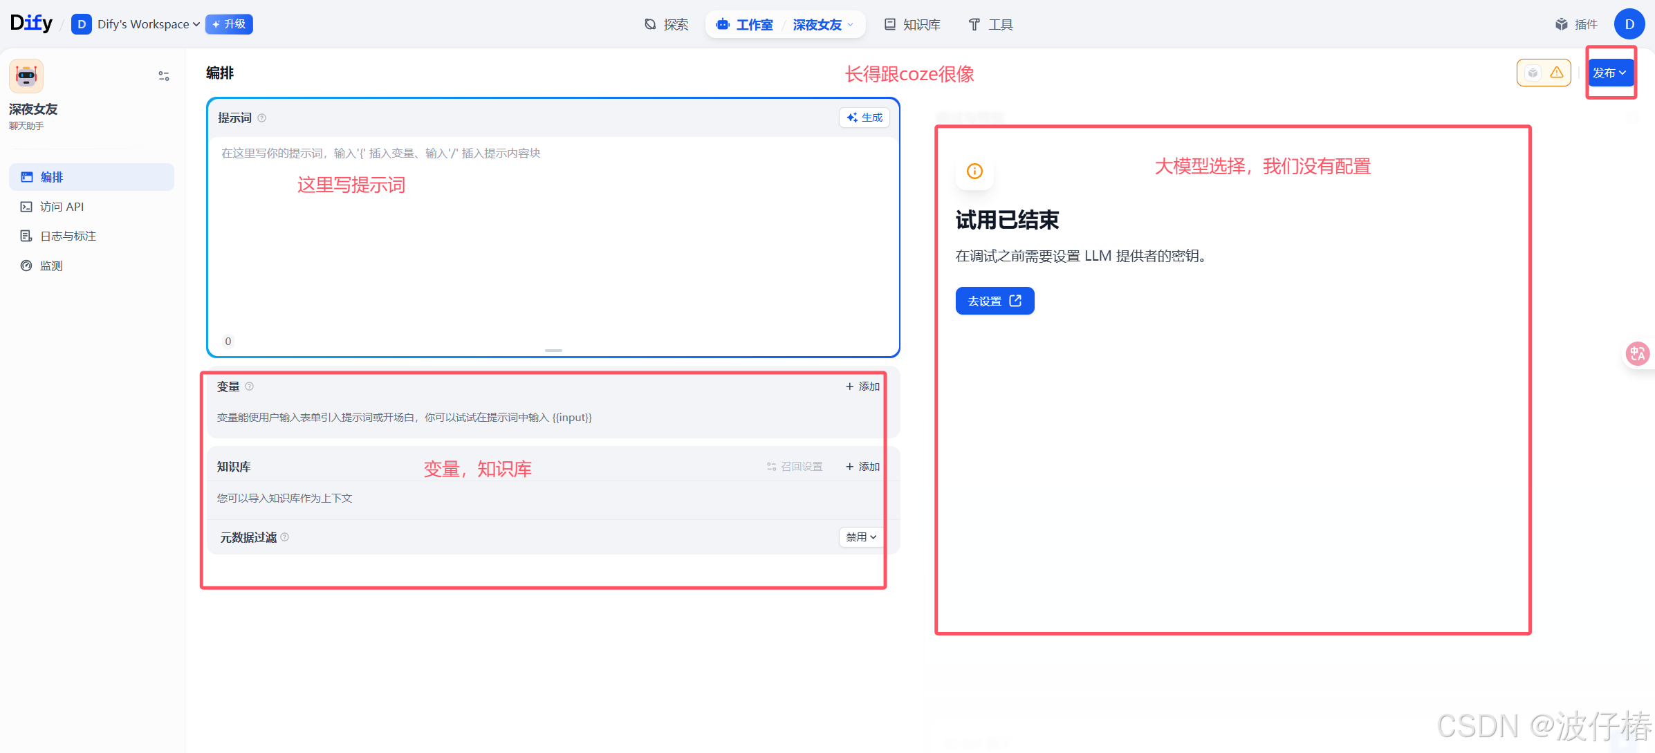Open the 禁用 dropdown for 元数据过滤

tap(860, 537)
